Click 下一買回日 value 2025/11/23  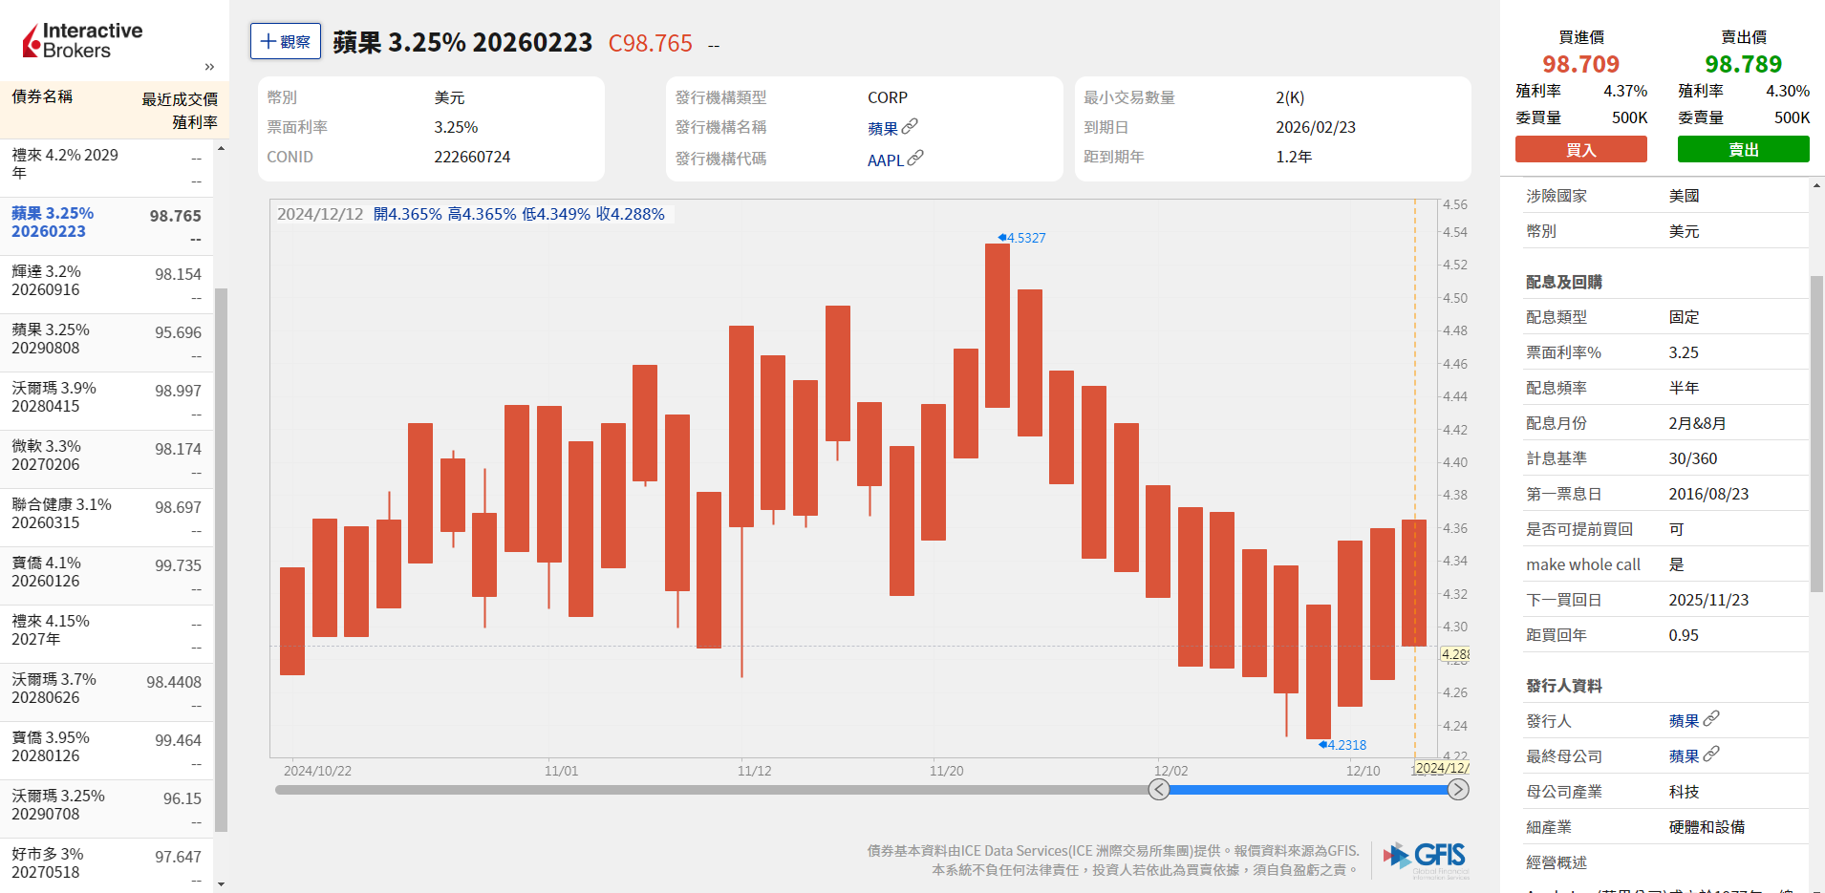[x=1708, y=600]
